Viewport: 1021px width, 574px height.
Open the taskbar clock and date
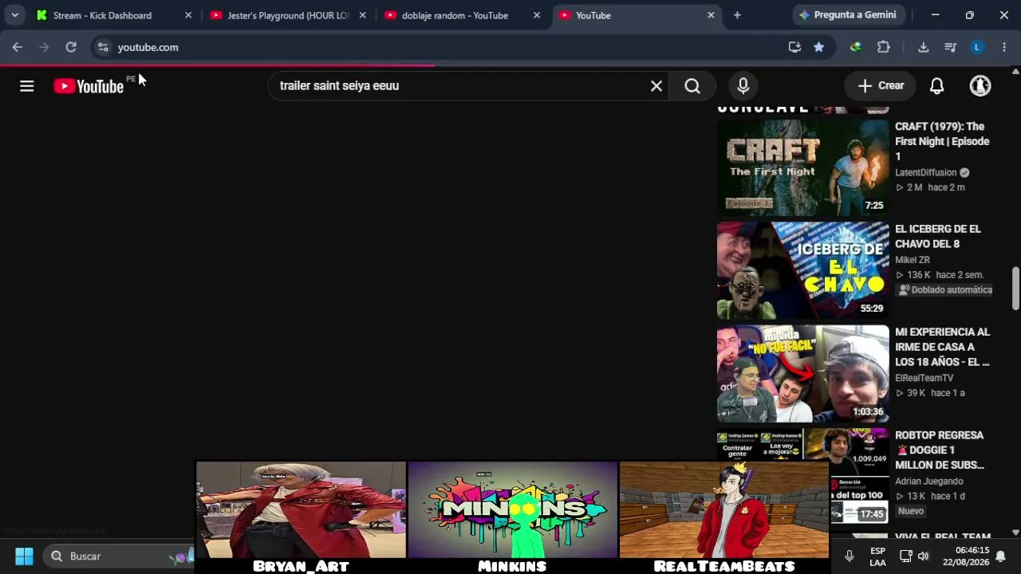point(966,556)
